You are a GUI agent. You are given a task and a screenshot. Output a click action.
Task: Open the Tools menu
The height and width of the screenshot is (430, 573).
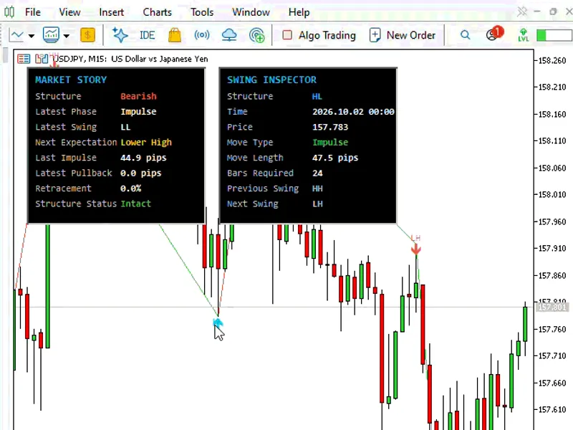point(202,12)
